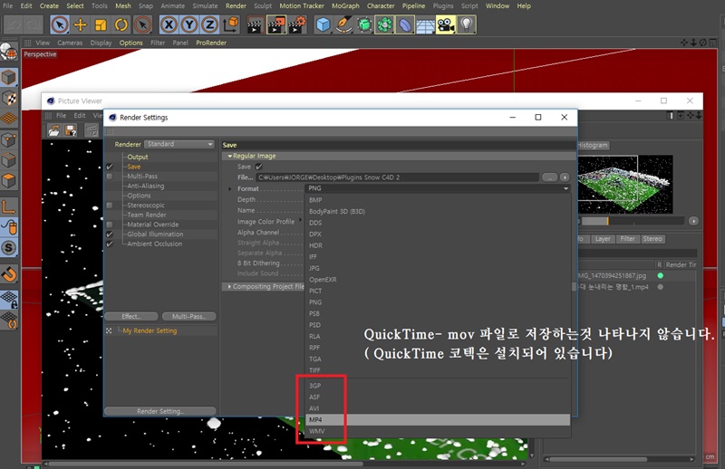This screenshot has height=469, width=725.
Task: Expand Image Color Profile arrow
Action: point(300,219)
